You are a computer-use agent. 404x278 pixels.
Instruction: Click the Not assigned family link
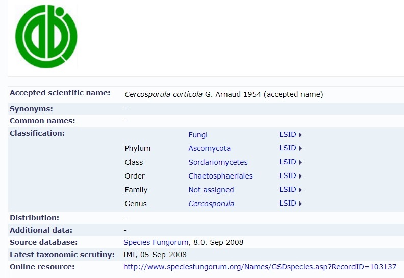[x=211, y=190]
